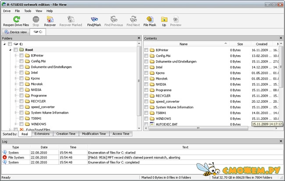Sort Contents by Name column header
285x181 pixels.
(186, 44)
